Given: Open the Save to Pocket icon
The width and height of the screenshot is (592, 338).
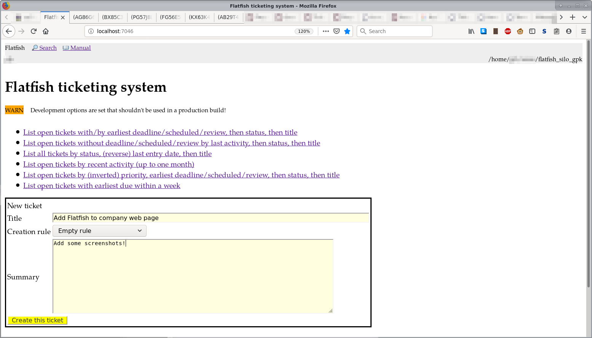Looking at the screenshot, I should (x=337, y=31).
